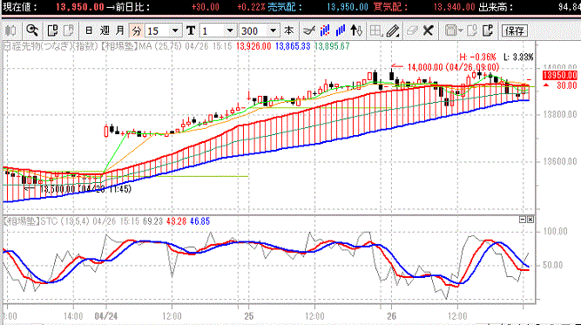Screen dimensions: 581x325
Task: Switch to monthly (月) timeframe
Action: coord(120,30)
